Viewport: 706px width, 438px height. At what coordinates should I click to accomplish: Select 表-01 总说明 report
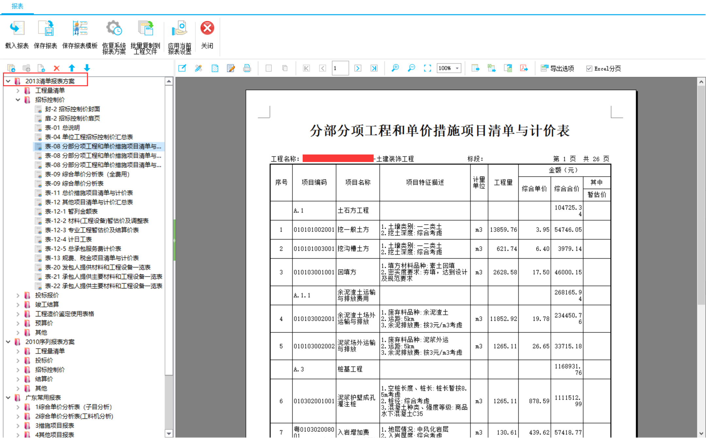click(62, 128)
